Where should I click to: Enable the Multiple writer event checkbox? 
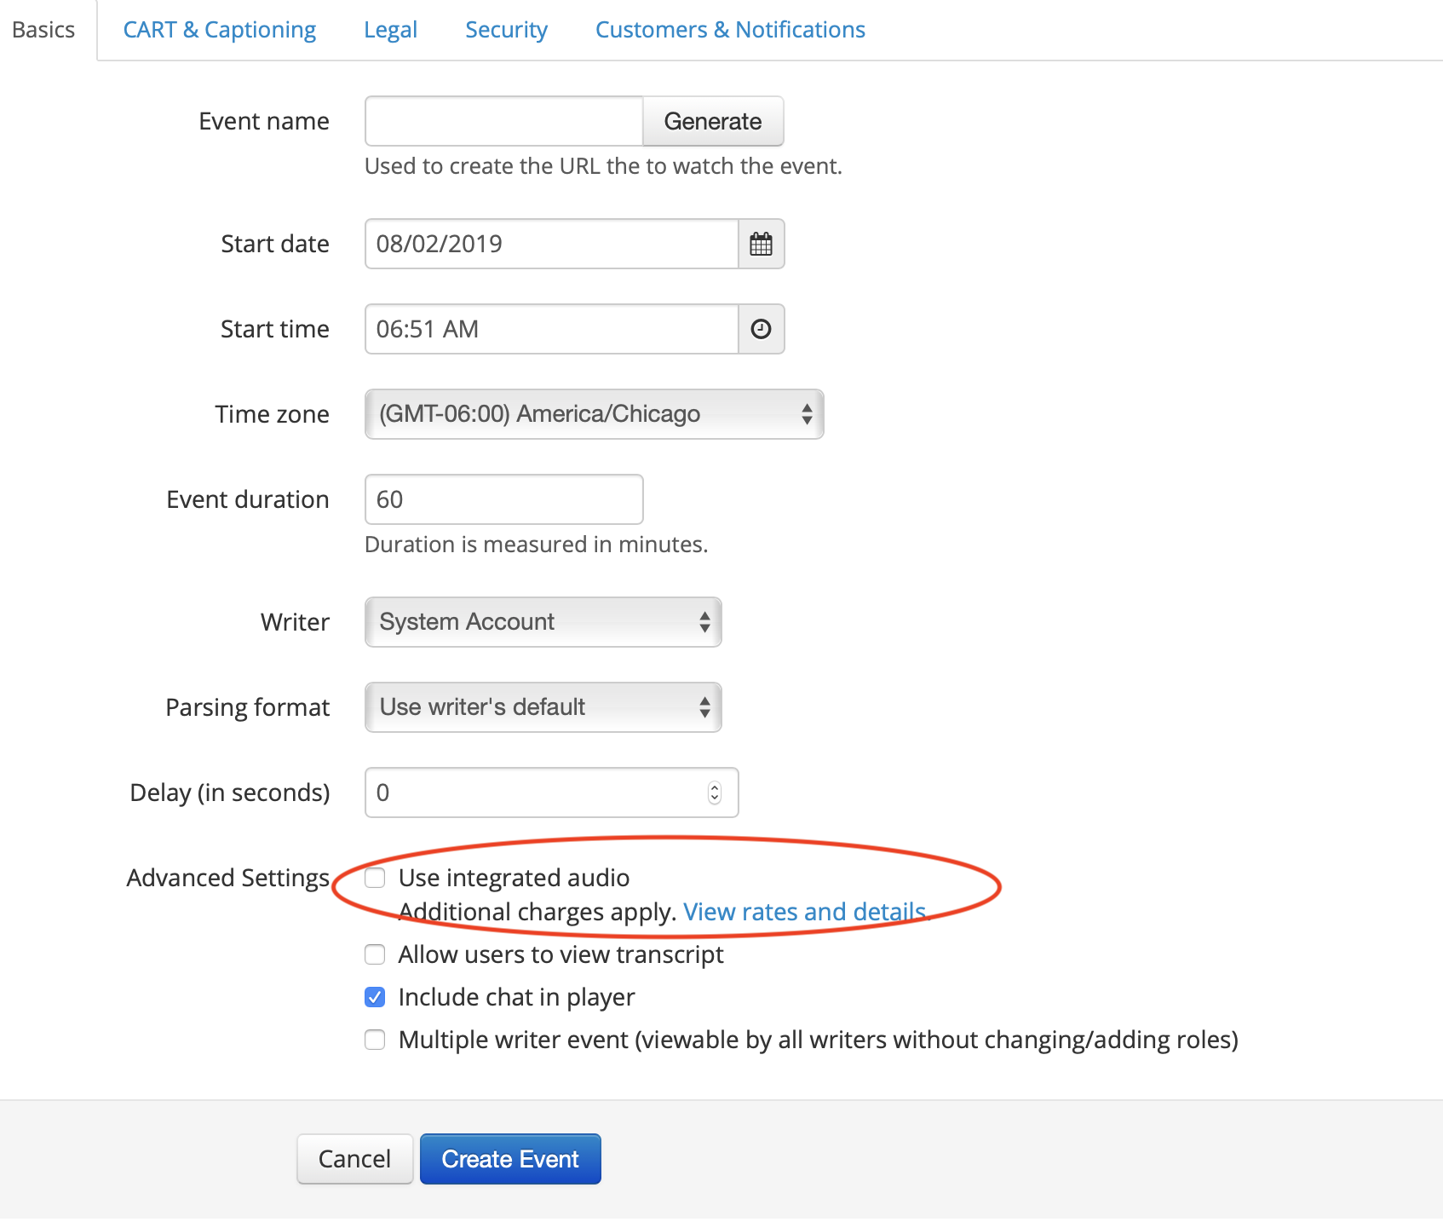tap(375, 1040)
